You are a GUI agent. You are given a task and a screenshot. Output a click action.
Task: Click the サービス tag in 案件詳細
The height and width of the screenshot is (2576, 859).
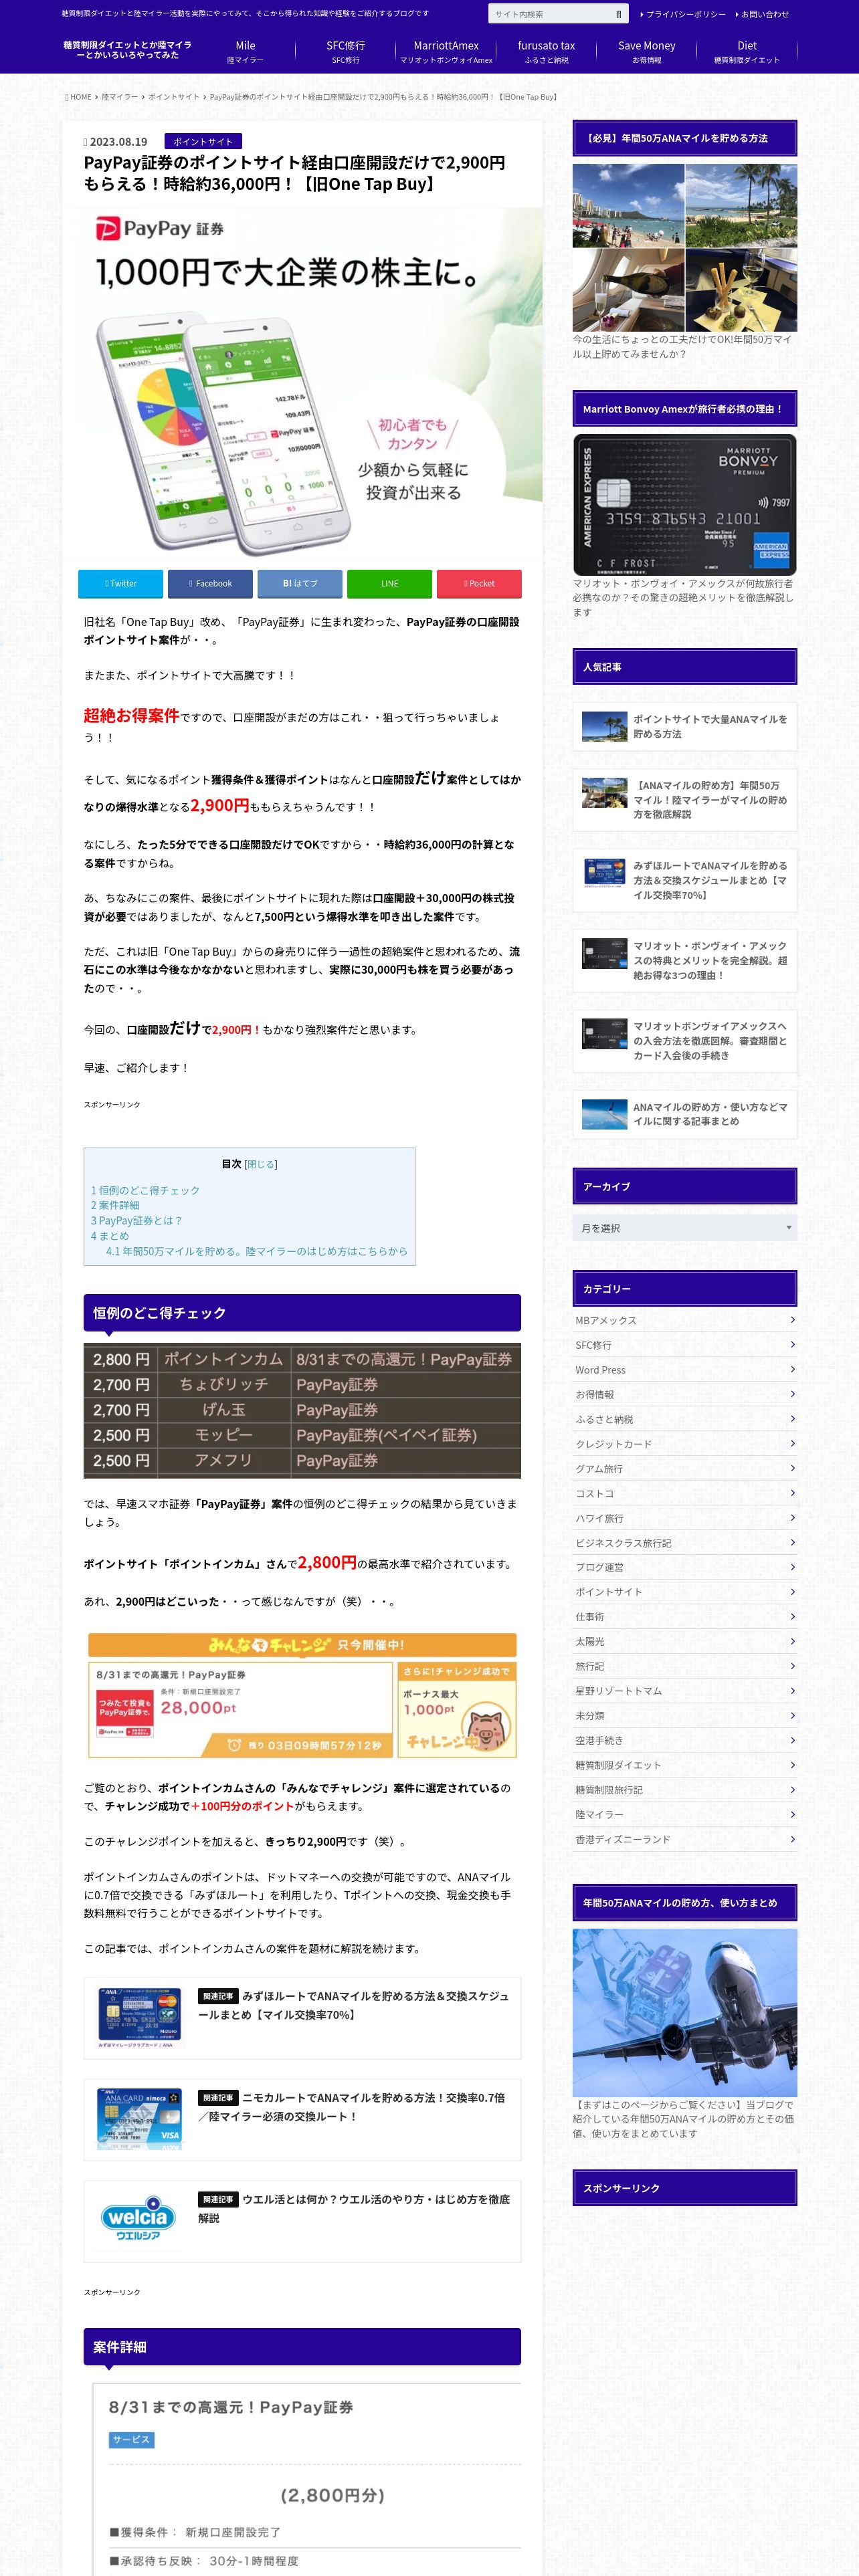click(x=131, y=2439)
